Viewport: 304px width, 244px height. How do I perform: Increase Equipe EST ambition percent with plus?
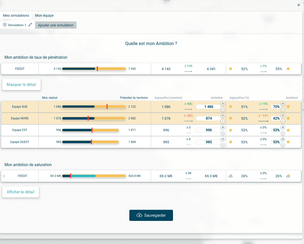coord(283,127)
